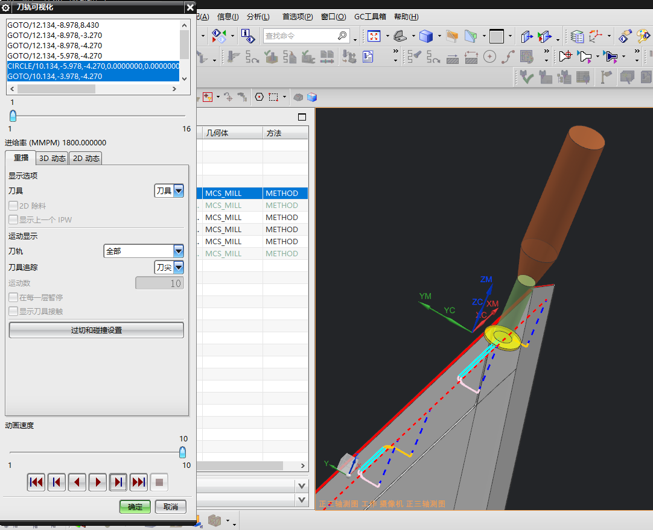
Task: Click the information object icon
Action: [x=247, y=36]
